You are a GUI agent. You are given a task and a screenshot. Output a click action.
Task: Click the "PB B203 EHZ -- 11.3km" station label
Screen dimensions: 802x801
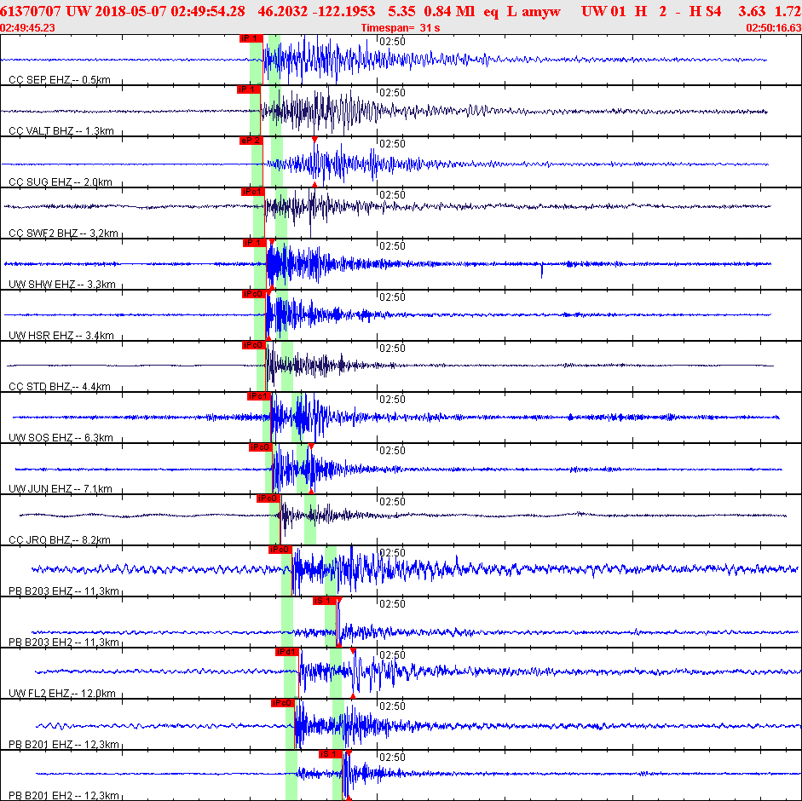pos(64,591)
